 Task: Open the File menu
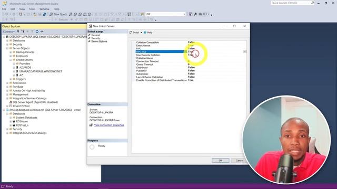click(x=4, y=9)
